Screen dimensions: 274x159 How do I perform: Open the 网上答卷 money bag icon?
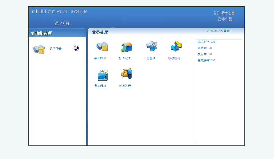coord(126,74)
